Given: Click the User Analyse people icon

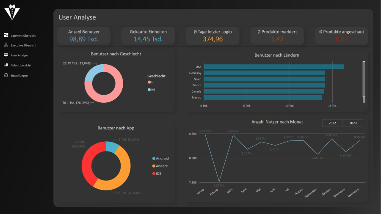Looking at the screenshot, I should click(x=6, y=55).
